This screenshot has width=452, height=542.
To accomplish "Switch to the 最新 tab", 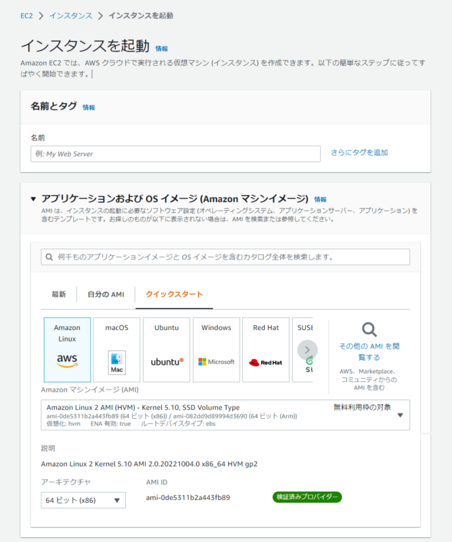I will click(59, 294).
